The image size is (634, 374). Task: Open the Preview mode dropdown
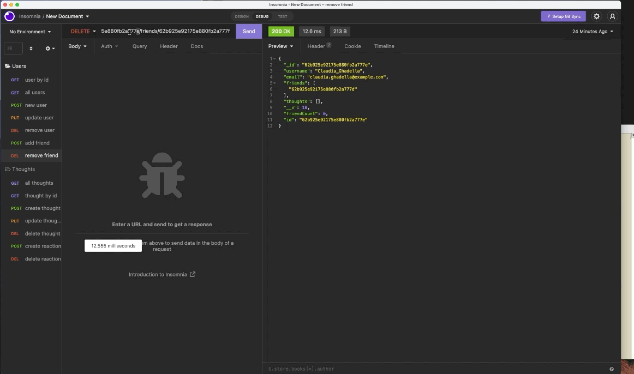[280, 46]
